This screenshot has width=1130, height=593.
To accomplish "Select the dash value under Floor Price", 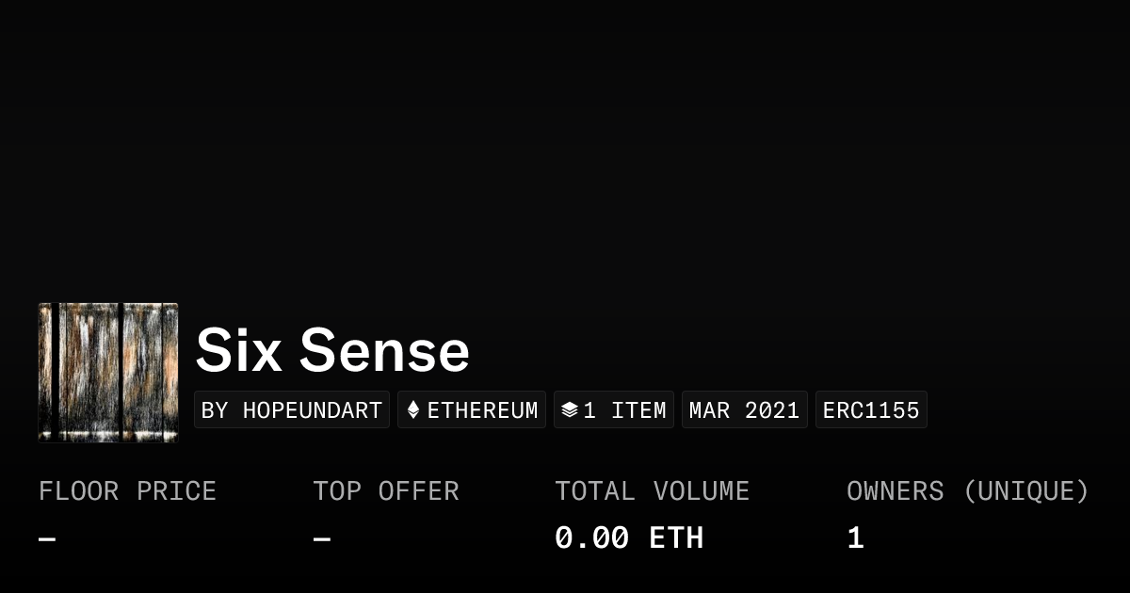I will click(47, 538).
